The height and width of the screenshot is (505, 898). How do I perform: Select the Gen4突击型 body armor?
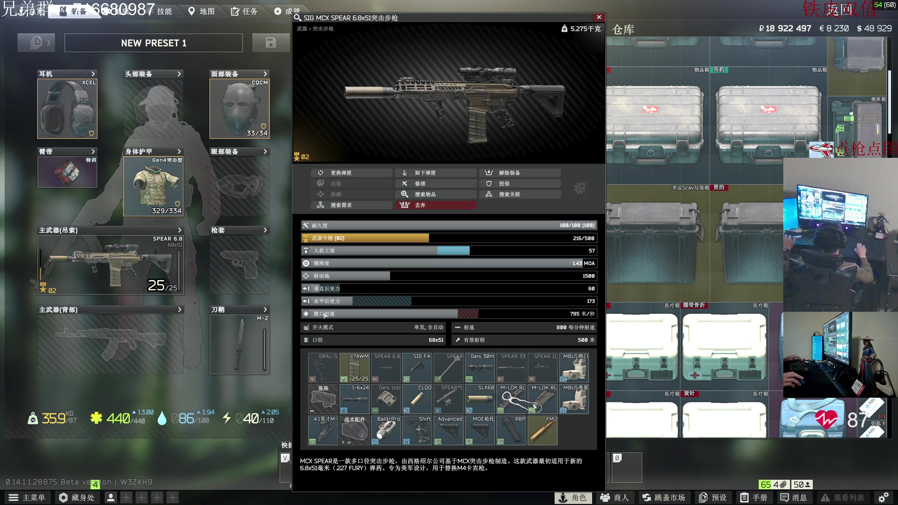click(x=153, y=186)
